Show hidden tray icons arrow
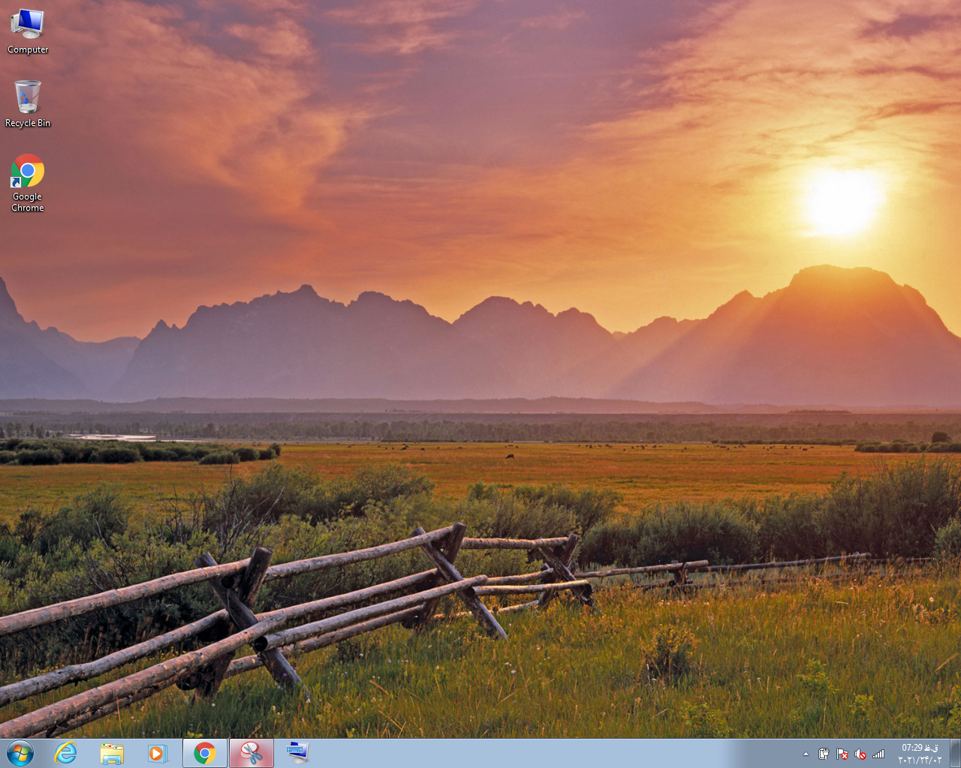961x768 pixels. 806,754
